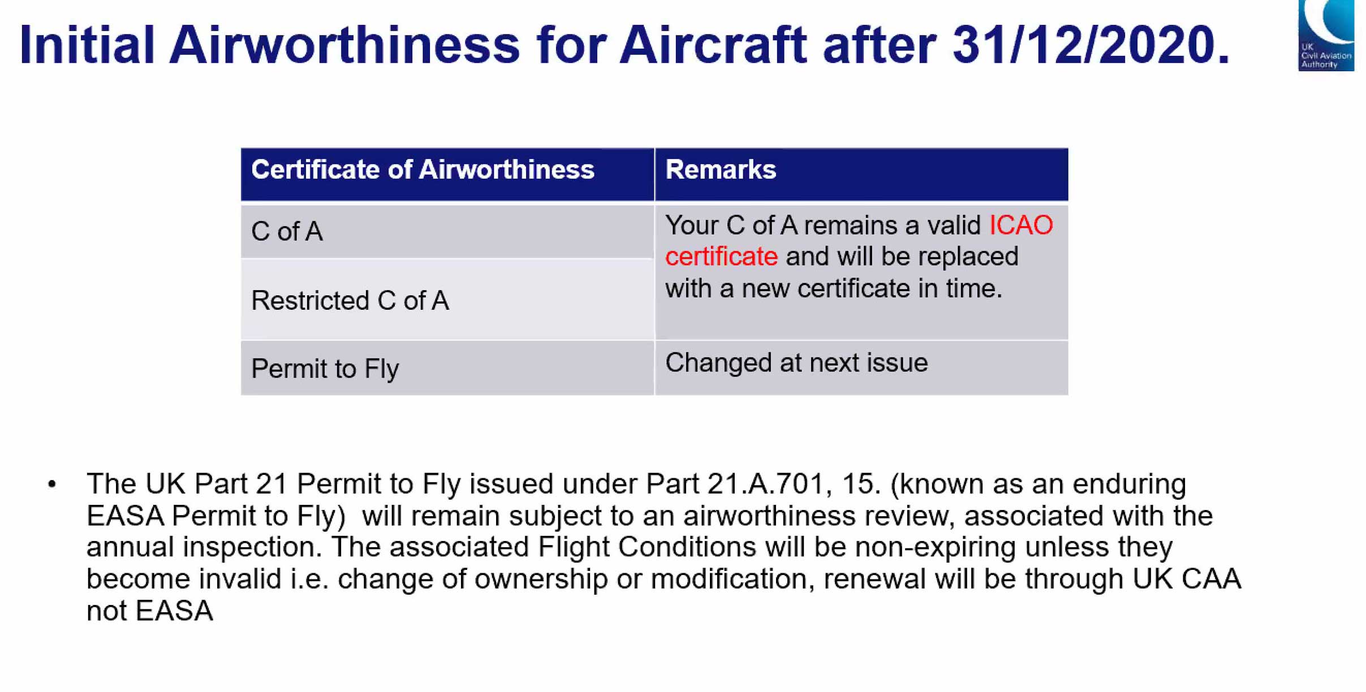Select the Permit to Fly cell
Image resolution: width=1366 pixels, height=692 pixels.
coord(447,368)
